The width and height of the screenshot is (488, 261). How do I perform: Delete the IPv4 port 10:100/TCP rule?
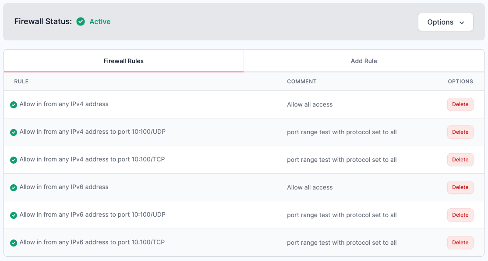click(460, 160)
